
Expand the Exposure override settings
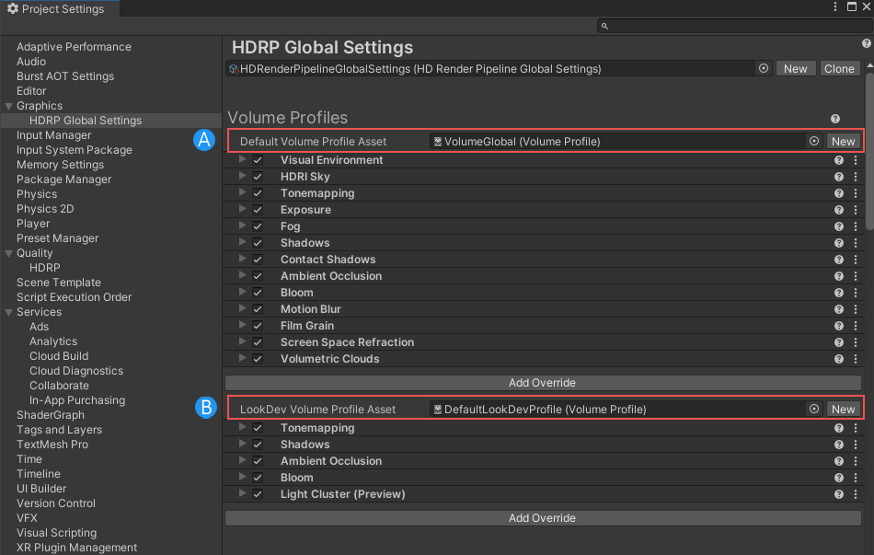pyautogui.click(x=243, y=210)
